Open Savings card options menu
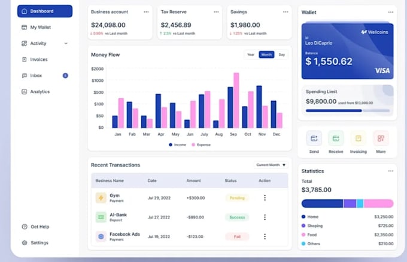 coord(285,12)
